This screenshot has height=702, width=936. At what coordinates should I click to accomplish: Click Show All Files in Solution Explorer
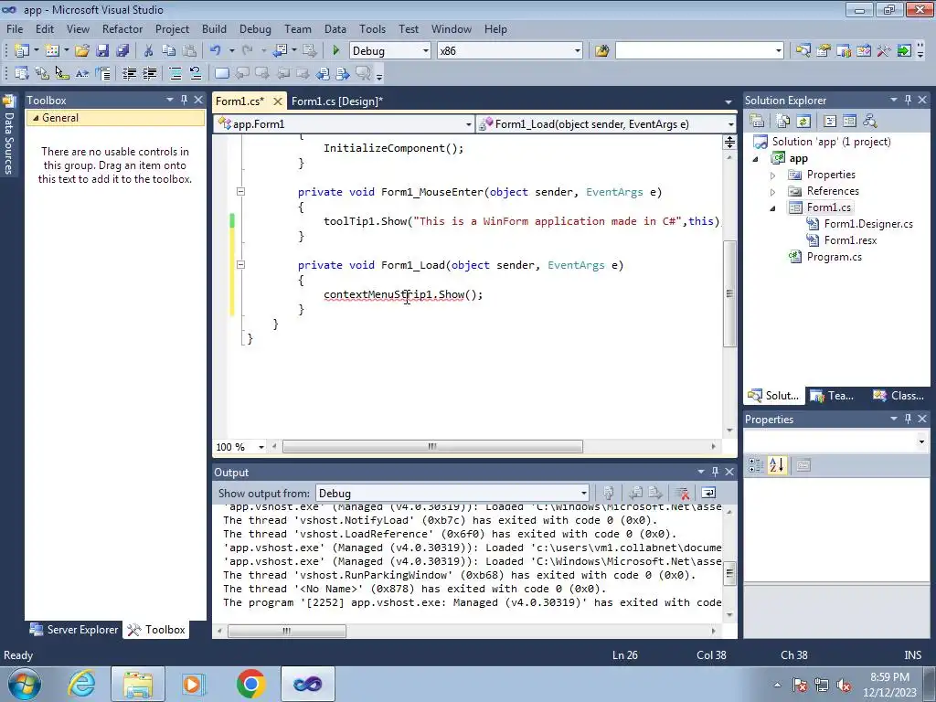coord(783,122)
